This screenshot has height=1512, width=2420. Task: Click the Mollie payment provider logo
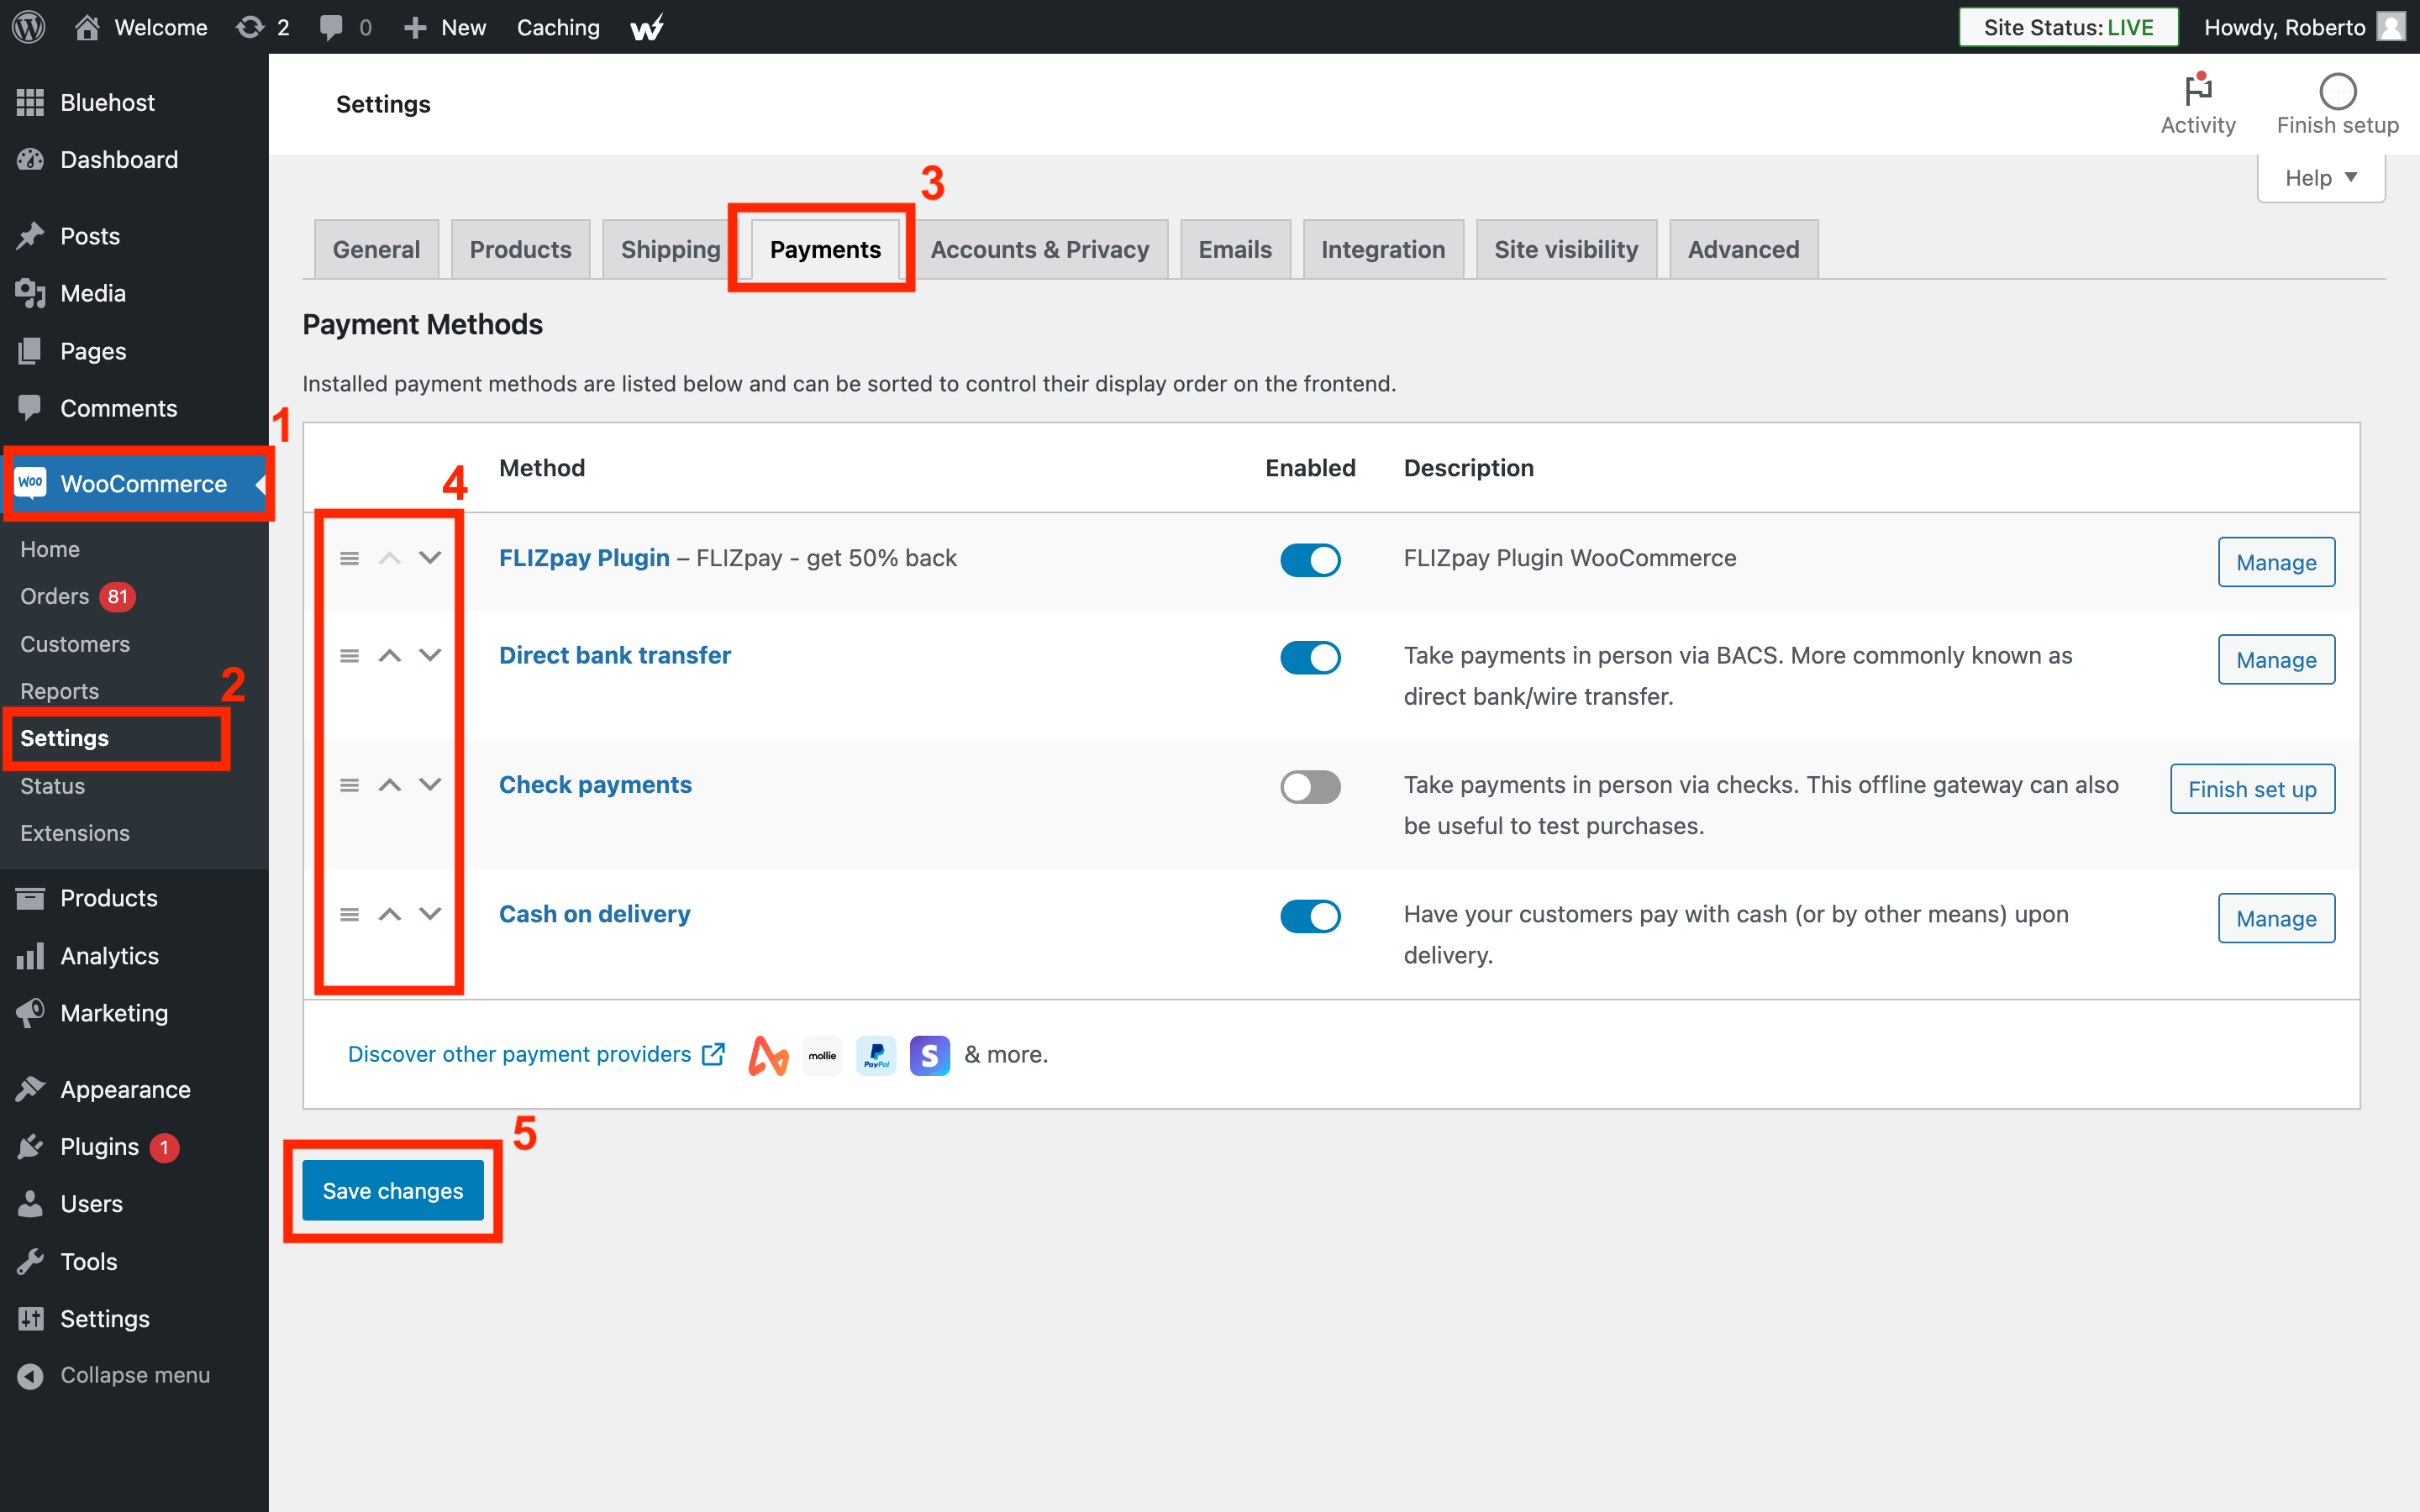pos(822,1055)
